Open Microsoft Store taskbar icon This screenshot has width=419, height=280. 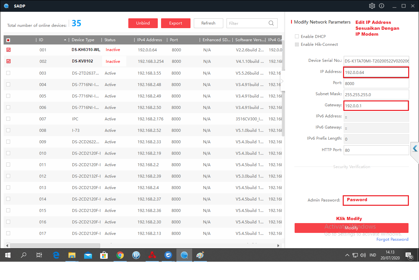click(x=104, y=255)
